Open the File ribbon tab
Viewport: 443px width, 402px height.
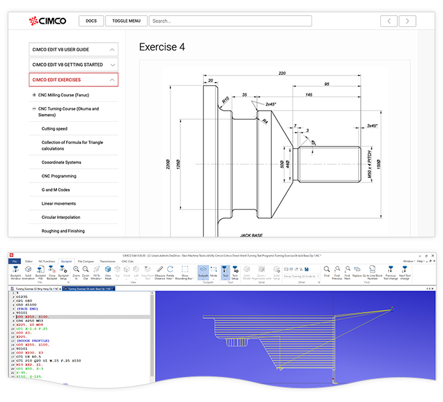[15, 261]
